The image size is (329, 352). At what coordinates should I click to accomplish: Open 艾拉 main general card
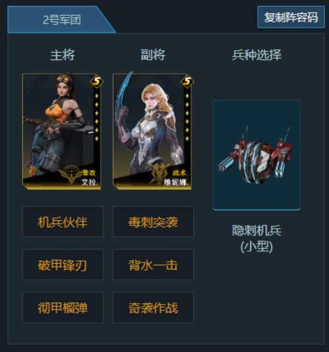[x=62, y=132]
